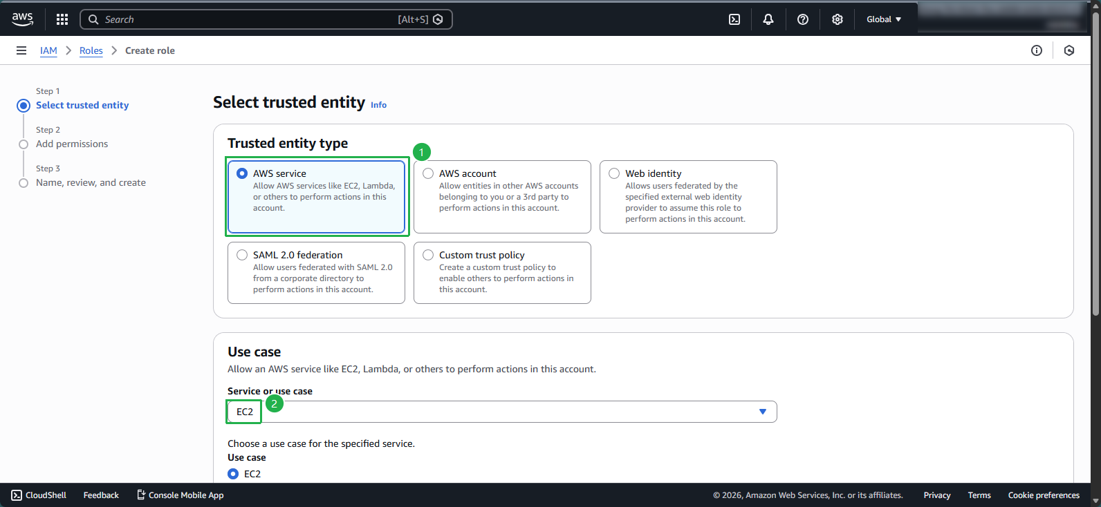Open Console Mobile App link
1101x507 pixels.
coord(181,495)
